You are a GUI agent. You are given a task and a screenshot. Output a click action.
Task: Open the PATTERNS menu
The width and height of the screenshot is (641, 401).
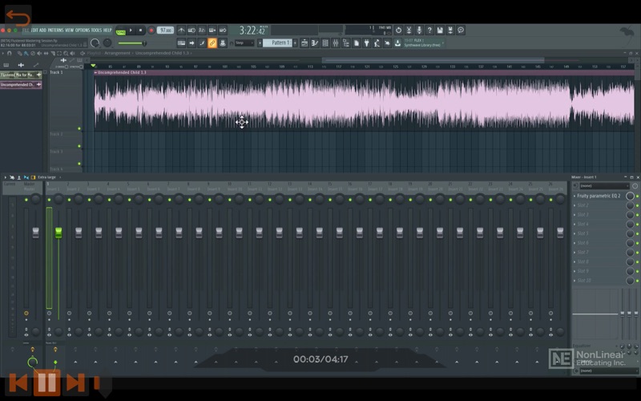click(x=55, y=30)
